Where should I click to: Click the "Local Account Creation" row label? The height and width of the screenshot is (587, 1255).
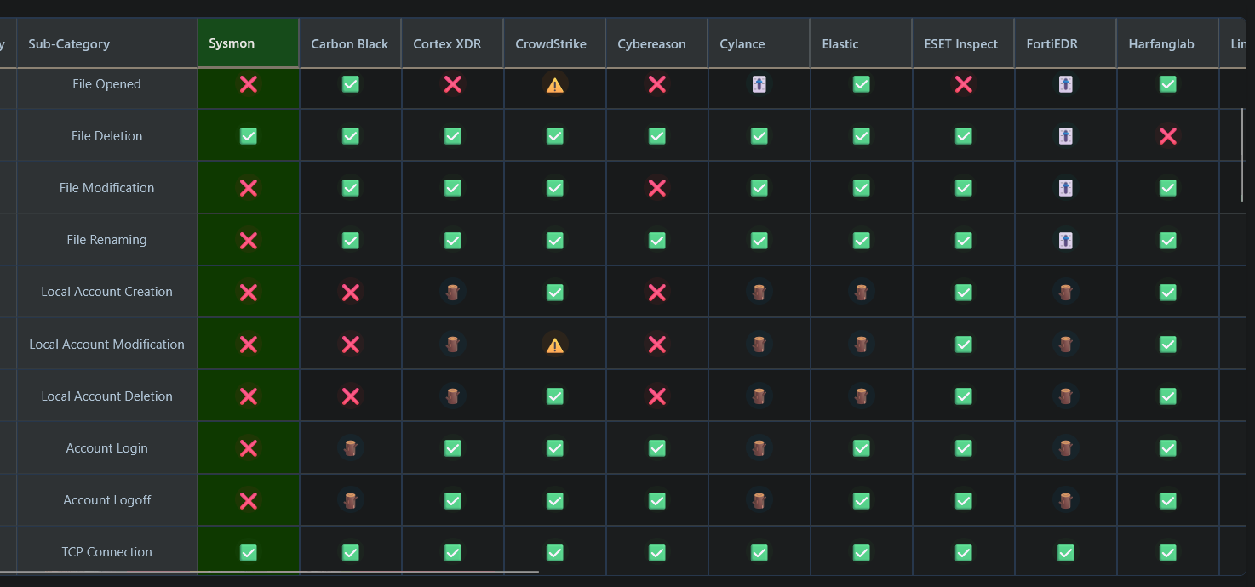point(107,292)
